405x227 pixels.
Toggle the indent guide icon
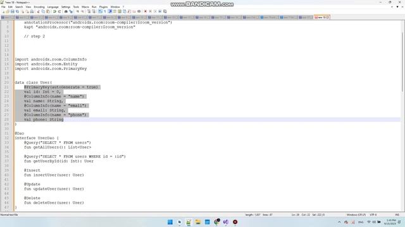pyautogui.click(x=110, y=11)
